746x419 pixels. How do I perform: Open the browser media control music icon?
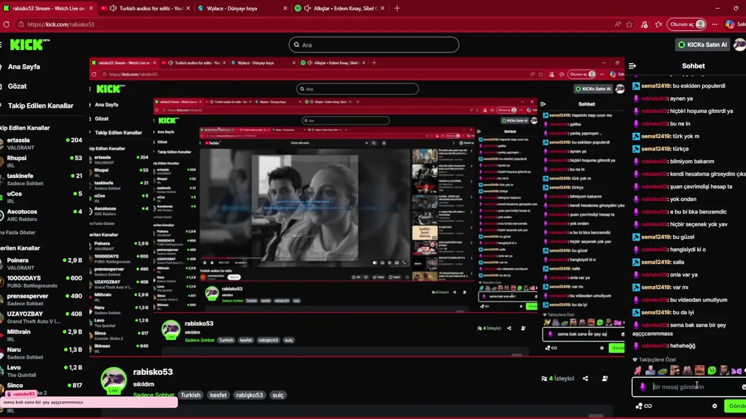point(644,24)
